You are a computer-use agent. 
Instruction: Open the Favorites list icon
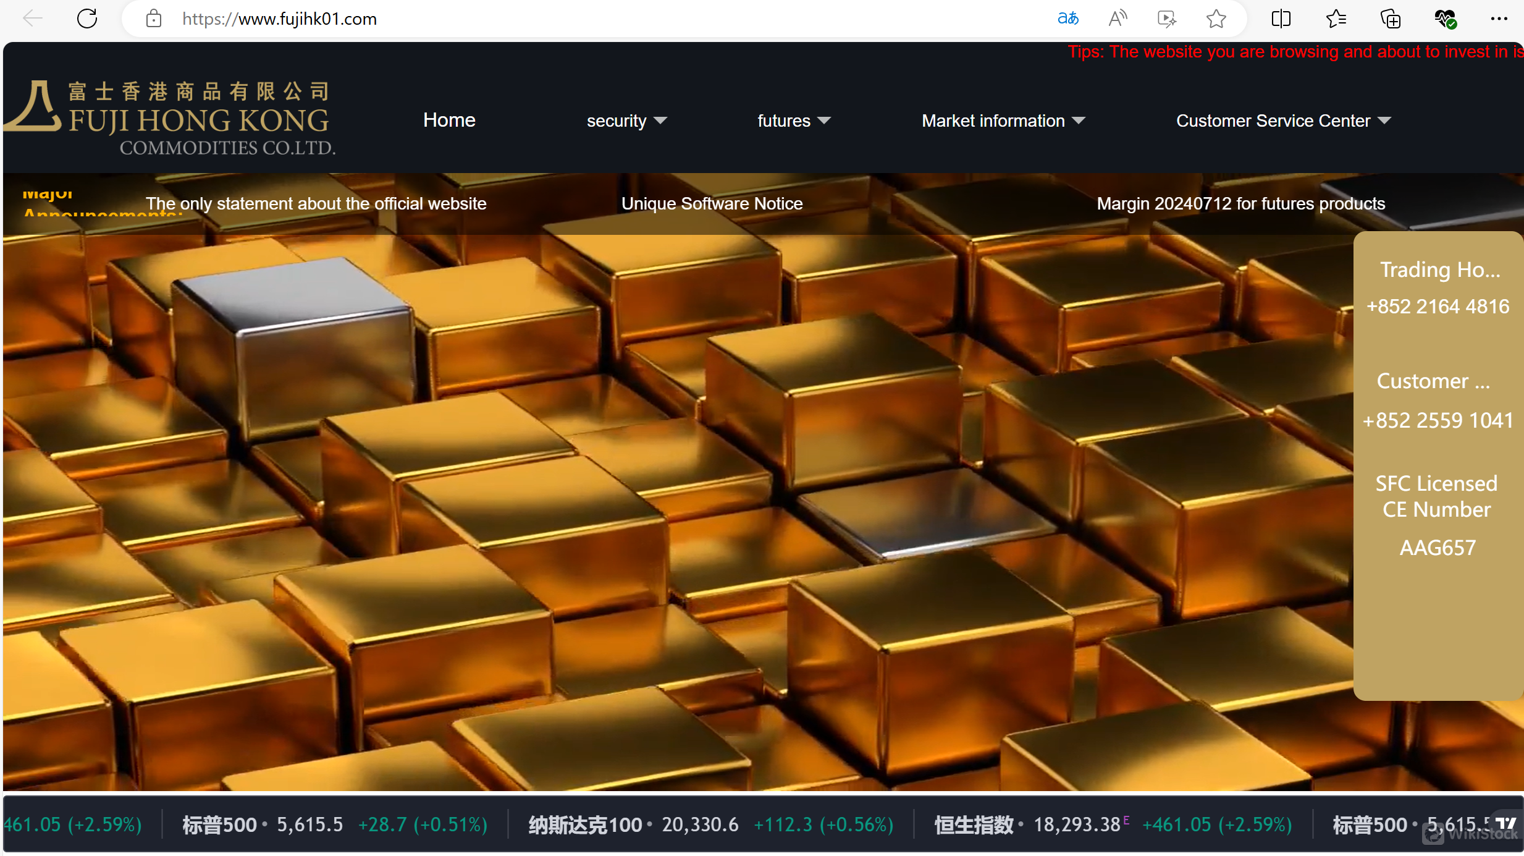coord(1336,19)
